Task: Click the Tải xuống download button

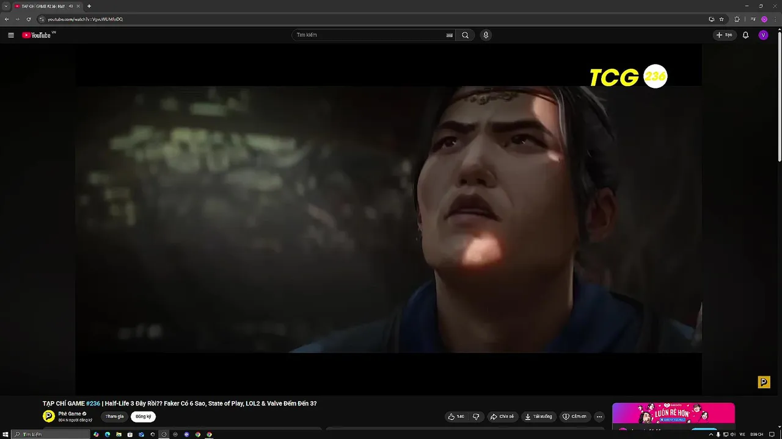Action: pos(538,416)
